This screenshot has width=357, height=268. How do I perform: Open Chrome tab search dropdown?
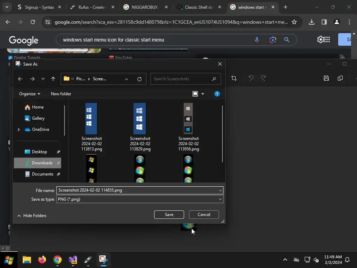coord(7,7)
